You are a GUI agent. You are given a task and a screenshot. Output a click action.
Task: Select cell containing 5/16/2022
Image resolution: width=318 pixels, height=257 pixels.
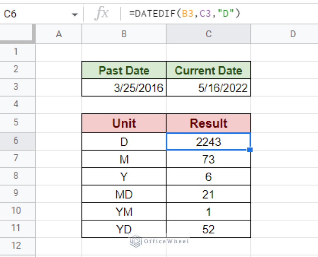pyautogui.click(x=208, y=88)
